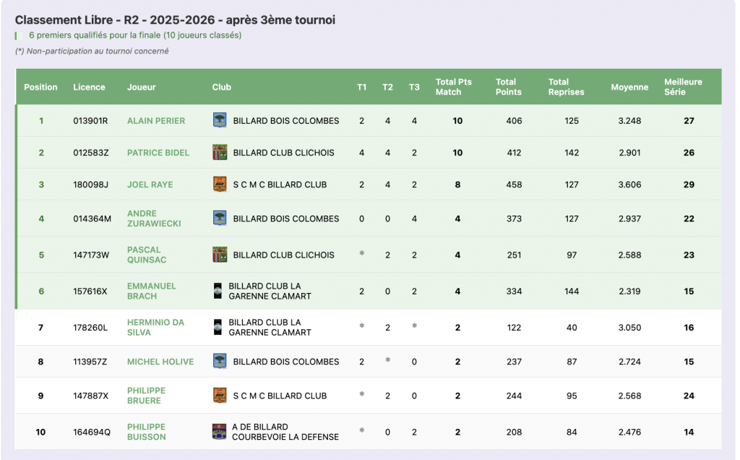Screen dimensions: 740x460
Task: Click the Joueur column header
Action: (x=142, y=87)
